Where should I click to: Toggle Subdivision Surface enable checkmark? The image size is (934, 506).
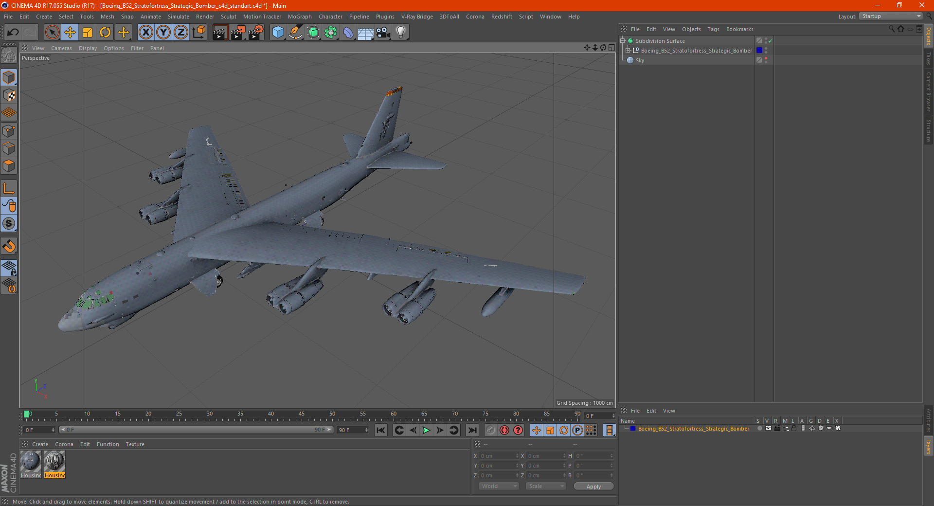[771, 41]
